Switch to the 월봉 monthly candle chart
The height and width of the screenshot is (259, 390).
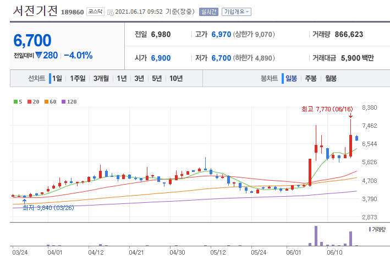331,78
